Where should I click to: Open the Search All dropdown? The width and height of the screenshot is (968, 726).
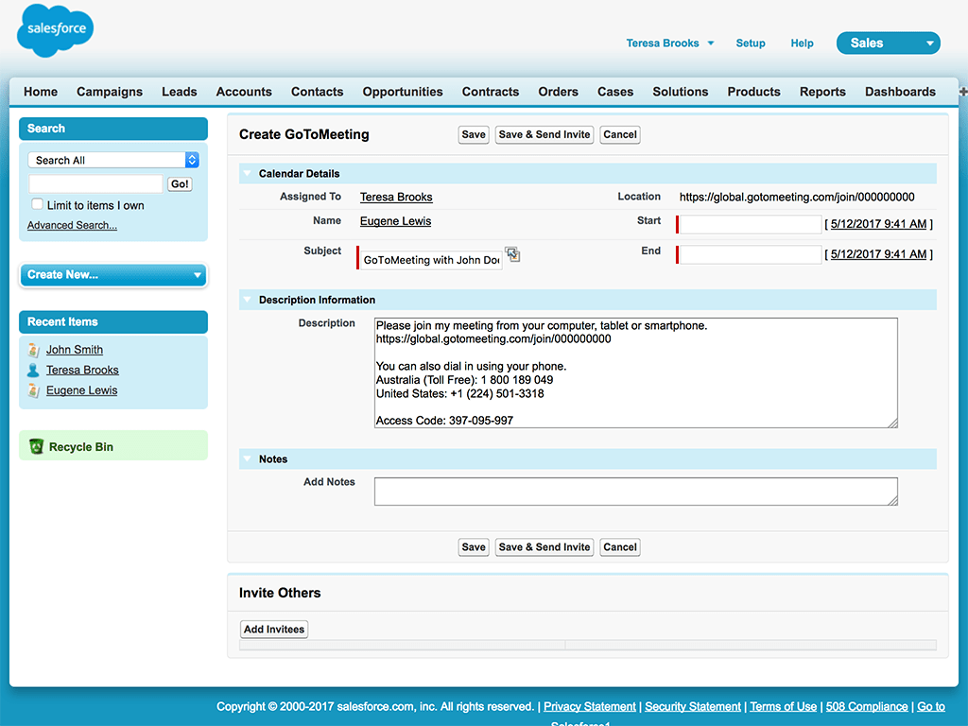(112, 161)
